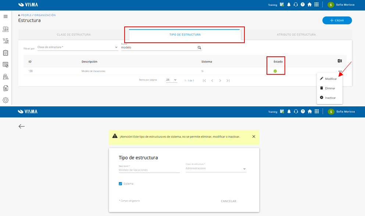Open help question mark in lower header
The image size is (365, 216).
[303, 111]
